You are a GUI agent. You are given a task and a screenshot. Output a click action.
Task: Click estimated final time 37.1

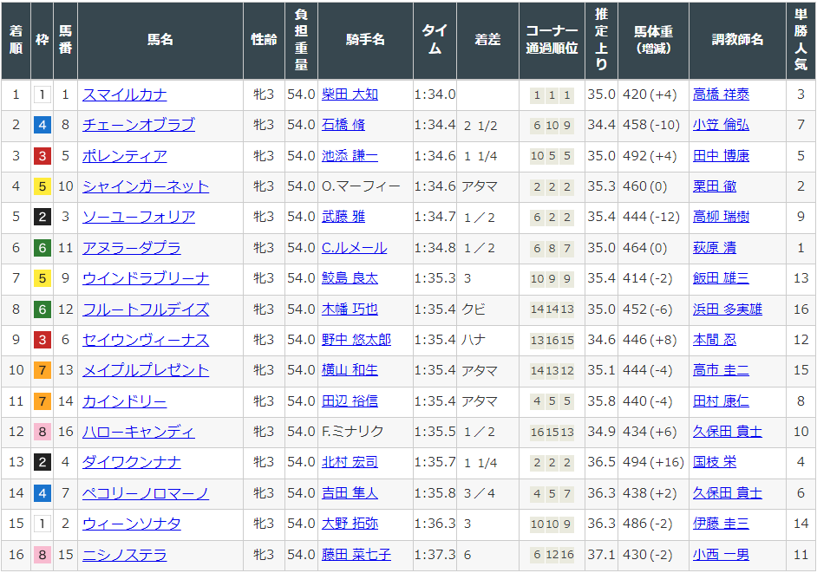point(601,555)
